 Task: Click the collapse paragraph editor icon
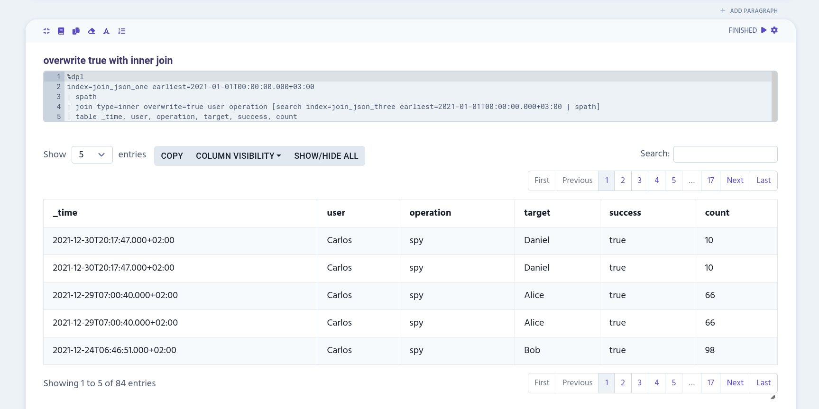point(46,31)
